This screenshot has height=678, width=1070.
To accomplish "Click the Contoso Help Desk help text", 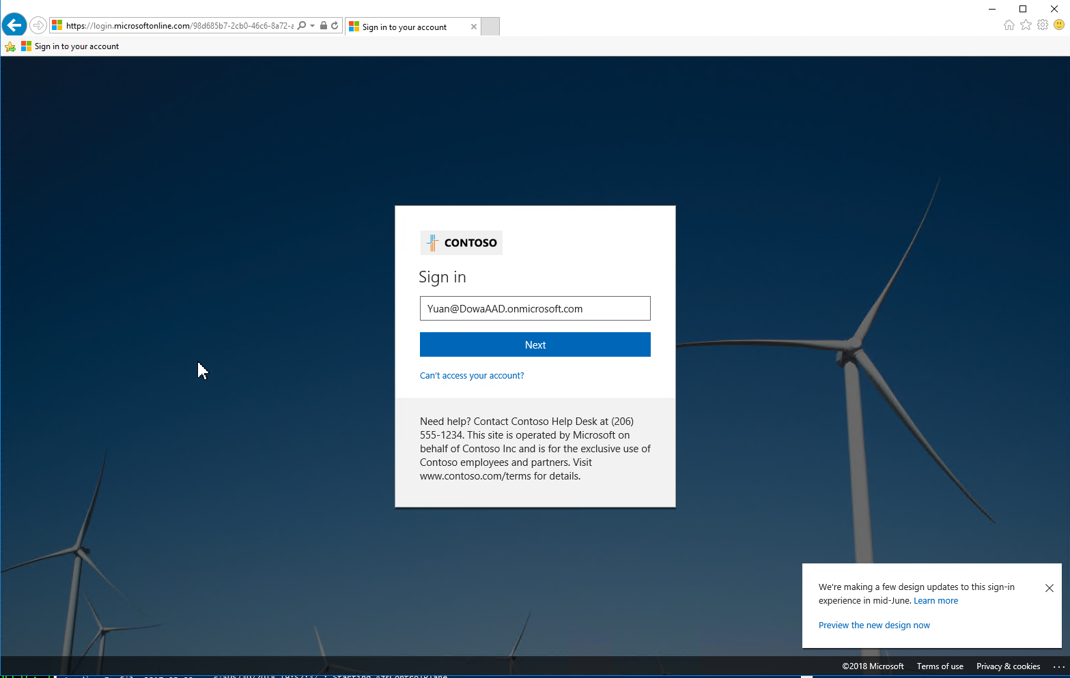I will [535, 449].
